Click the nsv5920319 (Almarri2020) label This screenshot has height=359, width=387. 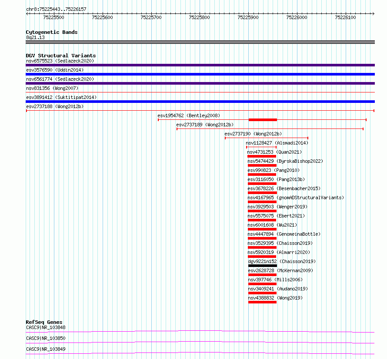coord(279,252)
